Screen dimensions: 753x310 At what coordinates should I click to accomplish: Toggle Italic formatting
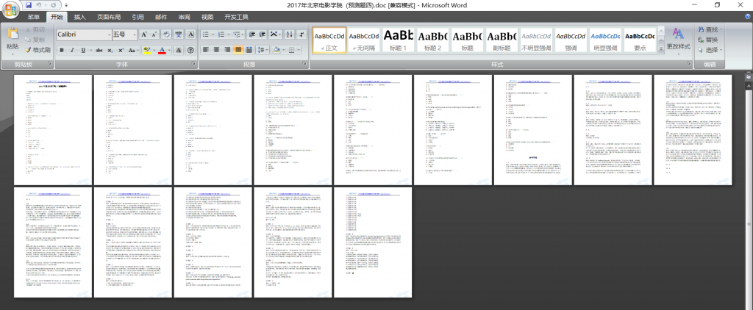pyautogui.click(x=72, y=50)
